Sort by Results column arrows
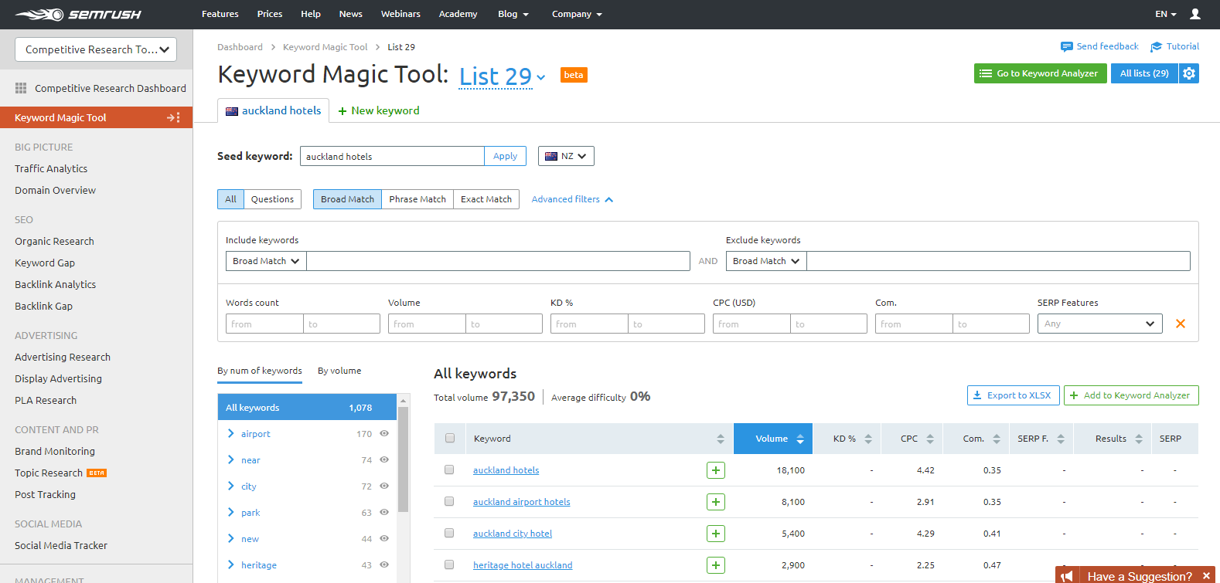The image size is (1220, 583). (x=1139, y=439)
